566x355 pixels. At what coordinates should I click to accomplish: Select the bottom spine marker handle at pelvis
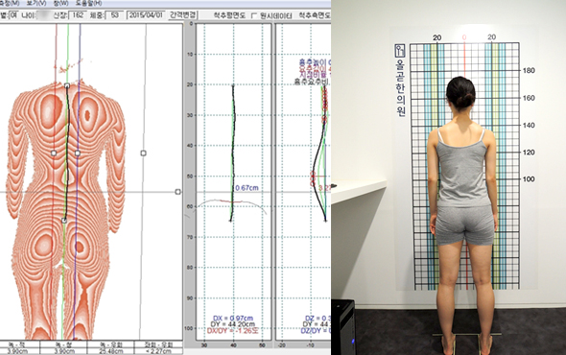click(64, 221)
